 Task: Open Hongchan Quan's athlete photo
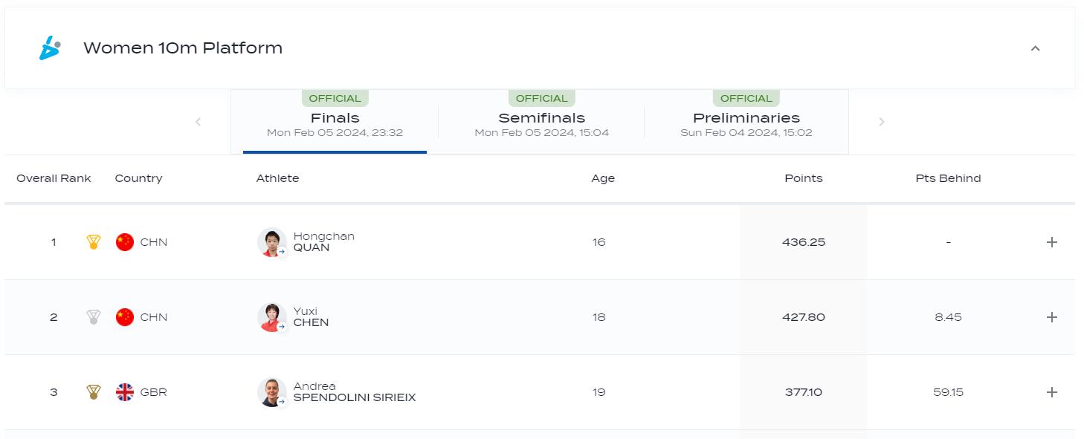point(271,242)
